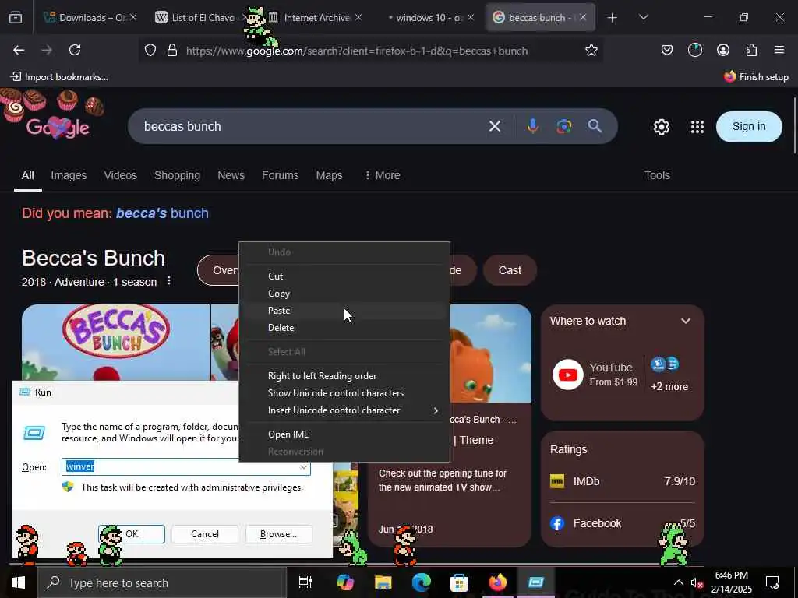Open Microsoft Store from the taskbar

[459, 582]
